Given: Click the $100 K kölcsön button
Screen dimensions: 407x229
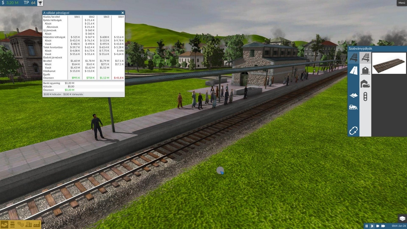Looking at the screenshot, I should [52, 94].
